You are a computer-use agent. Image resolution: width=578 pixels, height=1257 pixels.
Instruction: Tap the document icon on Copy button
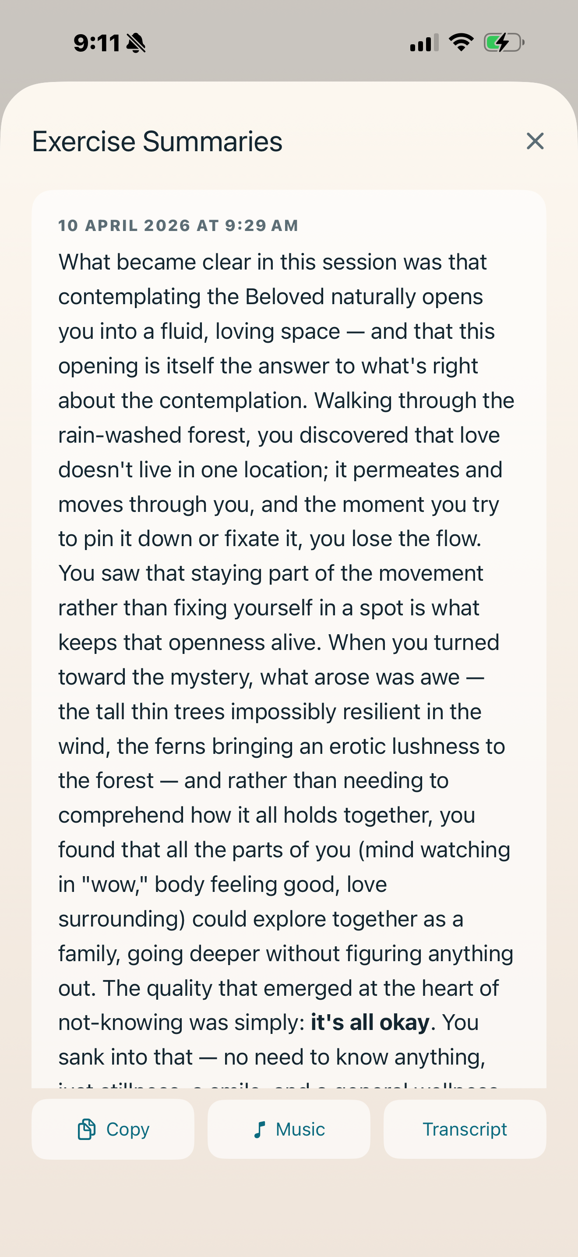[87, 1129]
